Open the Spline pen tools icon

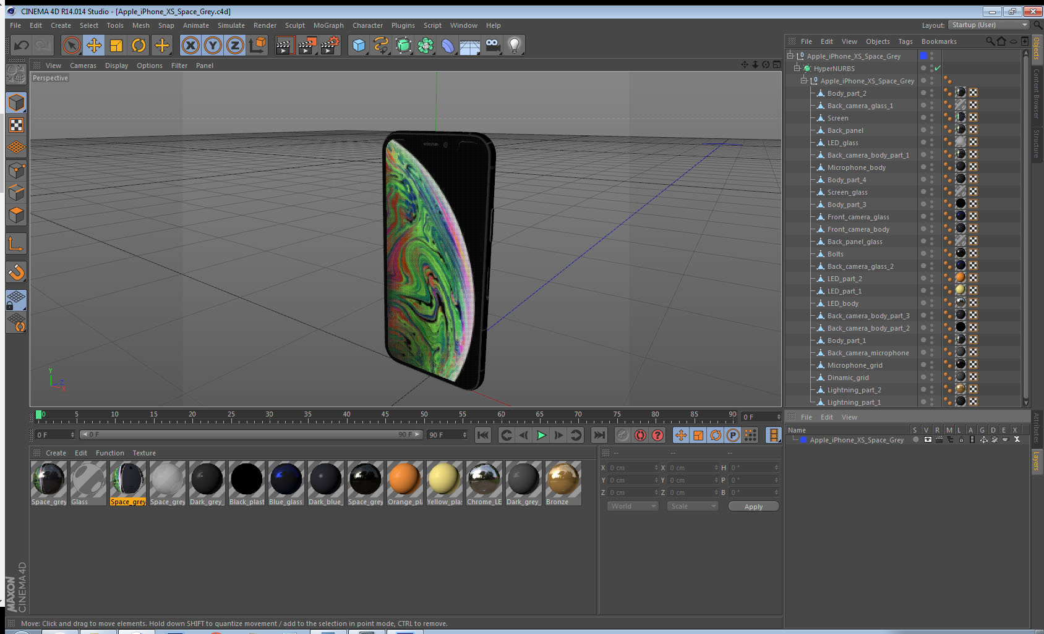tap(381, 45)
